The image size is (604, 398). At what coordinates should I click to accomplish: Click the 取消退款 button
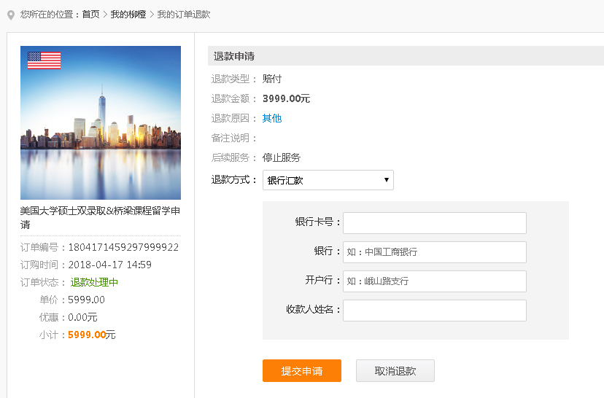[x=395, y=371]
